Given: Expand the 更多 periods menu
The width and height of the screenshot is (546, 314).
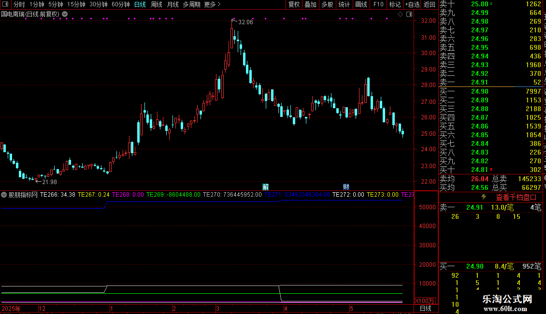Looking at the screenshot, I should 213,4.
